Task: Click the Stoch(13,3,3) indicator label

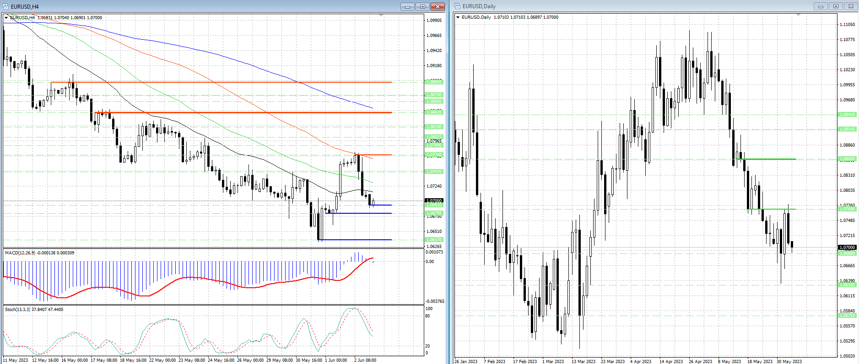Action: pyautogui.click(x=34, y=310)
